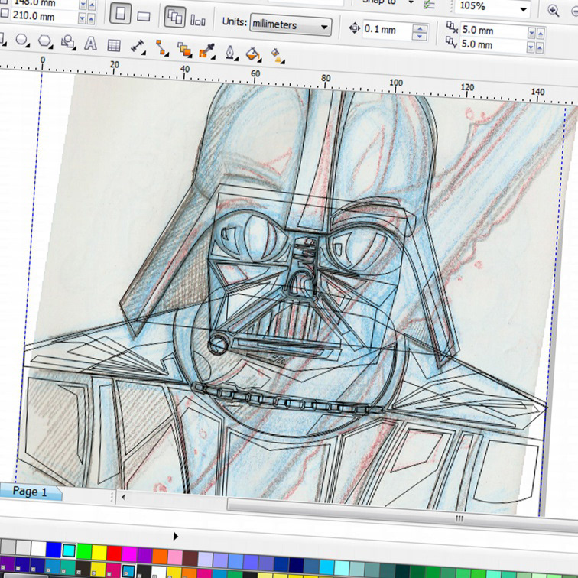Set page to Landscape orientation
Viewport: 578px width, 578px height.
click(x=144, y=16)
